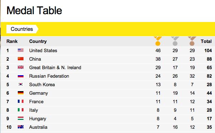215x133 pixels.
Task: Click the China flag icon
Action: pos(21,59)
